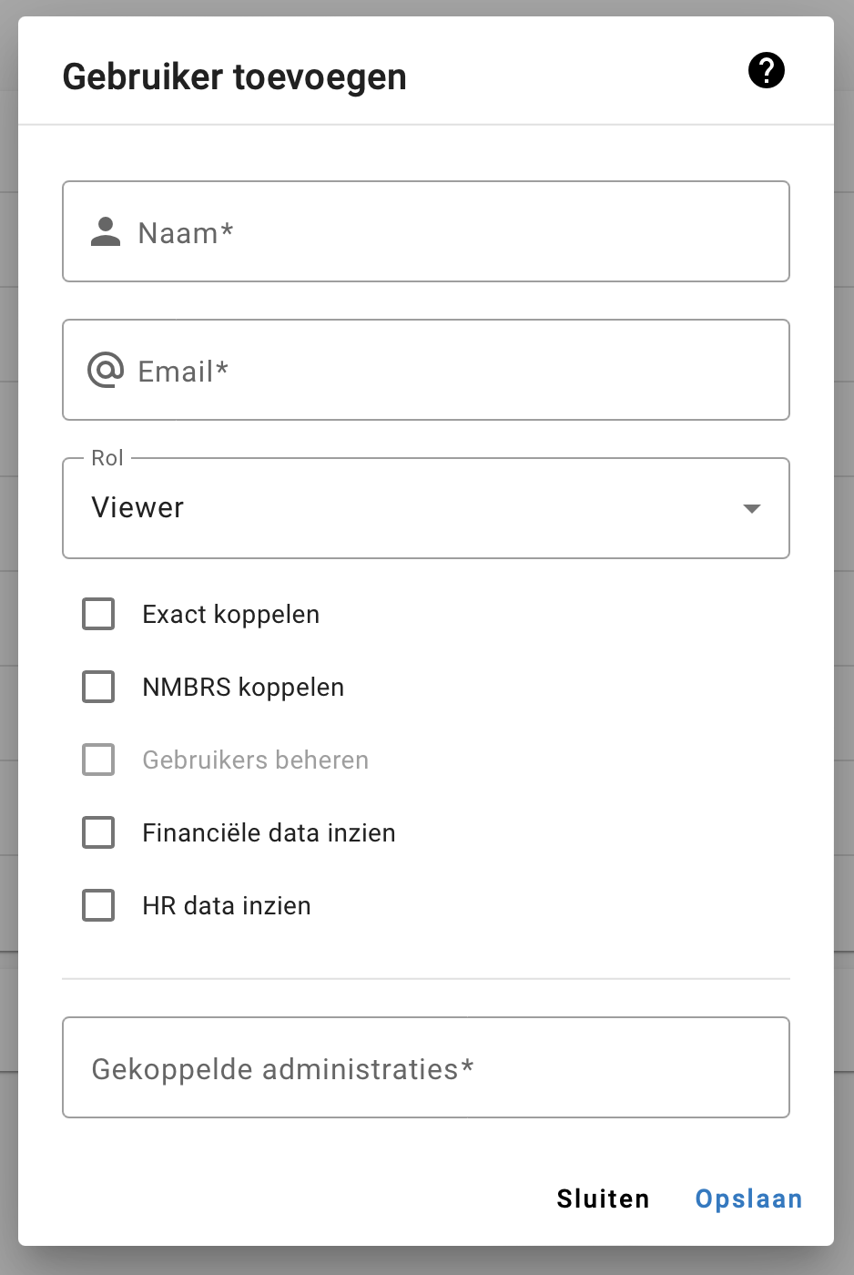Click the Exact koppelen label text
The image size is (854, 1275).
pos(230,615)
